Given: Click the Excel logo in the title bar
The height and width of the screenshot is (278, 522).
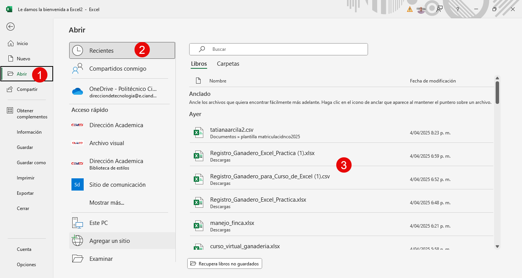Looking at the screenshot, I should (x=9, y=9).
